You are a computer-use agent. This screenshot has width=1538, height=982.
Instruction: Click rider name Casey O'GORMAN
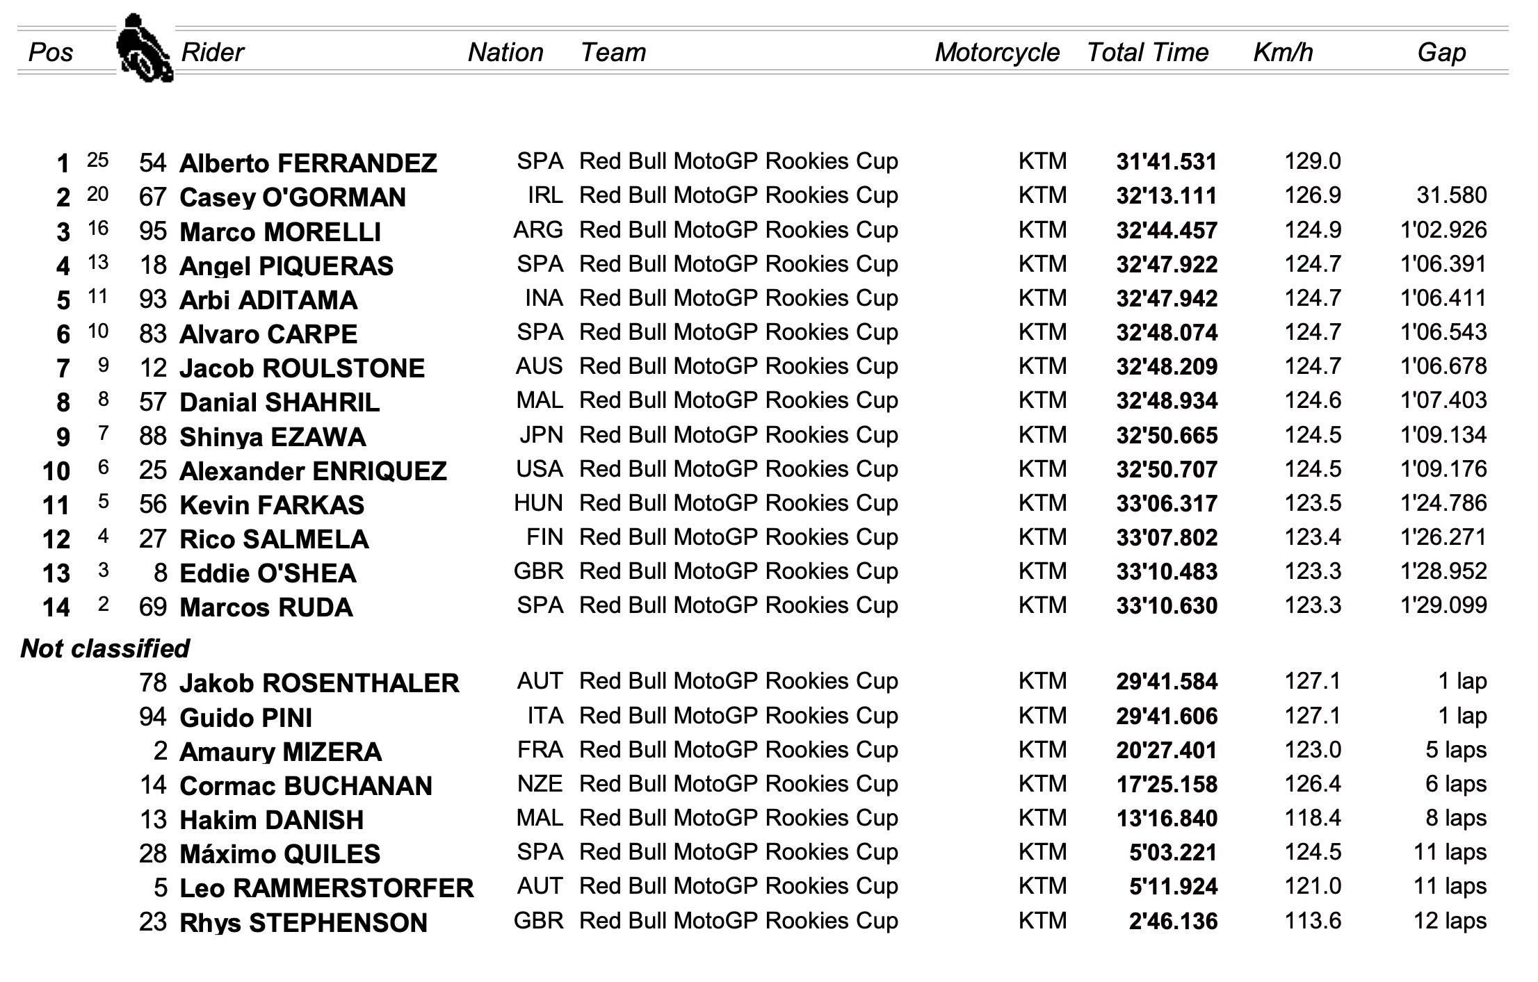(293, 197)
